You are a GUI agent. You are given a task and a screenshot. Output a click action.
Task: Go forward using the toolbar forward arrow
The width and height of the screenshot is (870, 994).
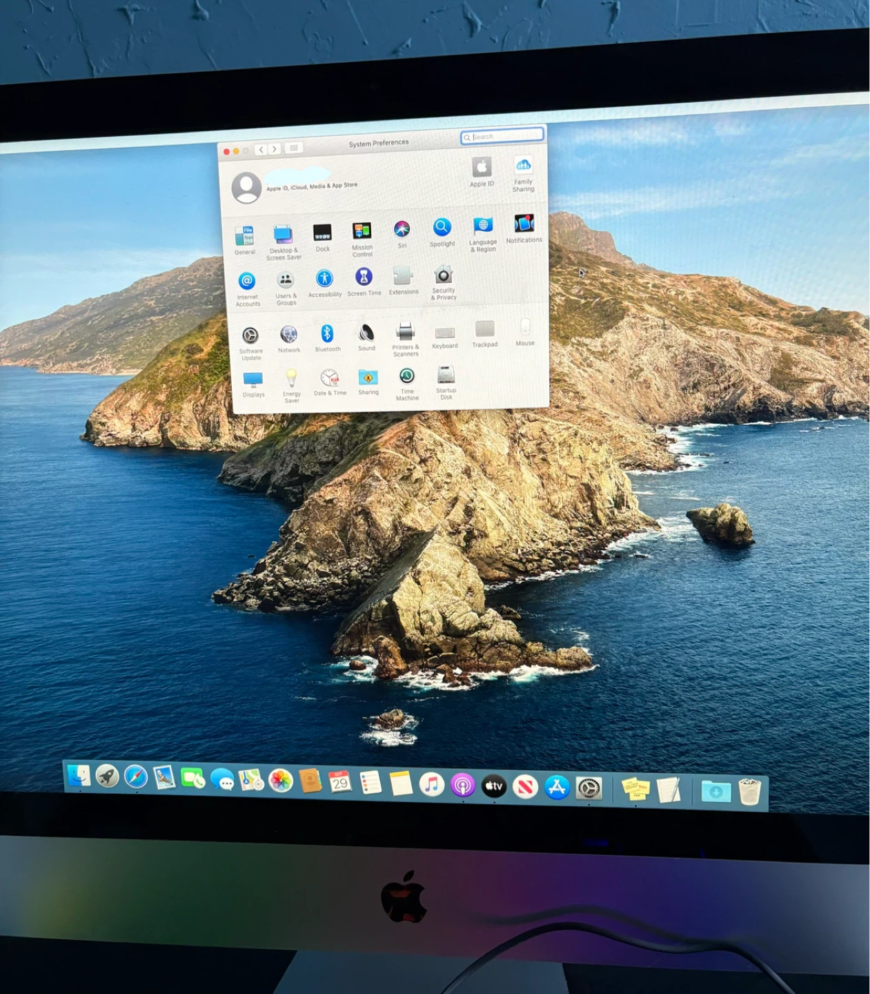click(275, 148)
